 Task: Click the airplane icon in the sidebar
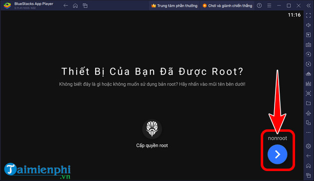pos(309,113)
